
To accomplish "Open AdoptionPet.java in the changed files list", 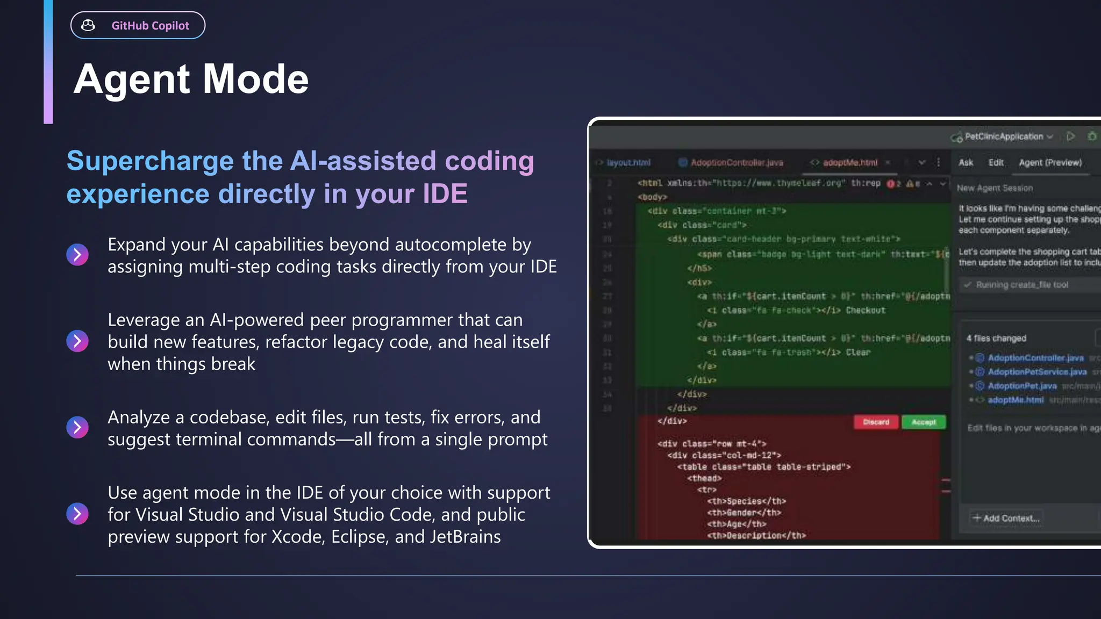I will click(x=1022, y=386).
